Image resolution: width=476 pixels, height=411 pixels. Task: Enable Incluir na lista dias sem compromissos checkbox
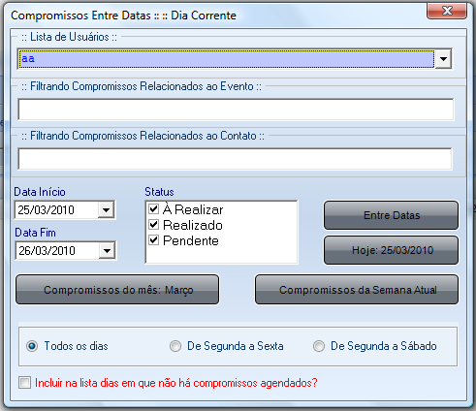[25, 383]
